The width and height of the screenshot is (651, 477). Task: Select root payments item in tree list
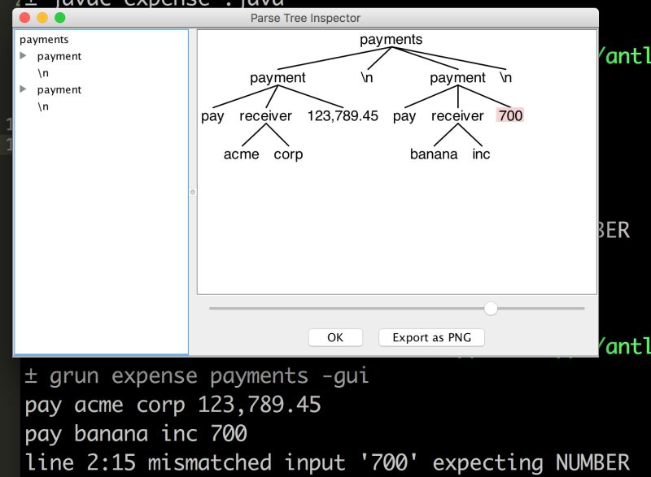44,39
